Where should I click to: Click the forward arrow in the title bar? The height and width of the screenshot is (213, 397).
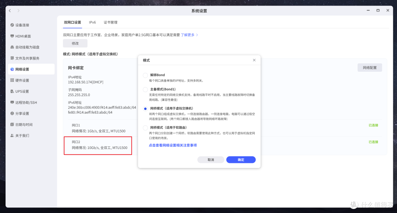click(x=18, y=11)
